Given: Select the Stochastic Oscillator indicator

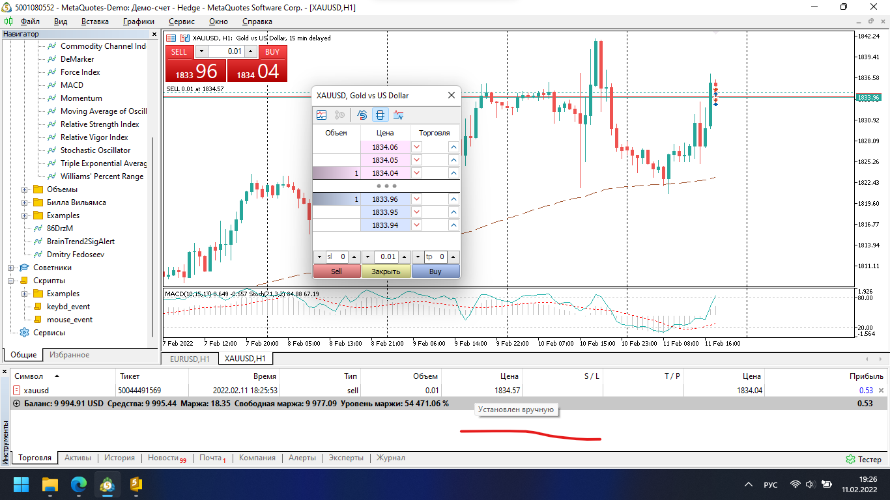Looking at the screenshot, I should click(95, 150).
